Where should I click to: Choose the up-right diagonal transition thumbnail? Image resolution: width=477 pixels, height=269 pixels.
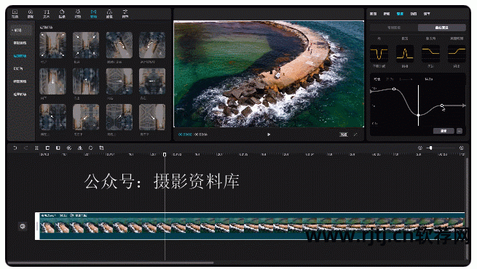[119, 117]
